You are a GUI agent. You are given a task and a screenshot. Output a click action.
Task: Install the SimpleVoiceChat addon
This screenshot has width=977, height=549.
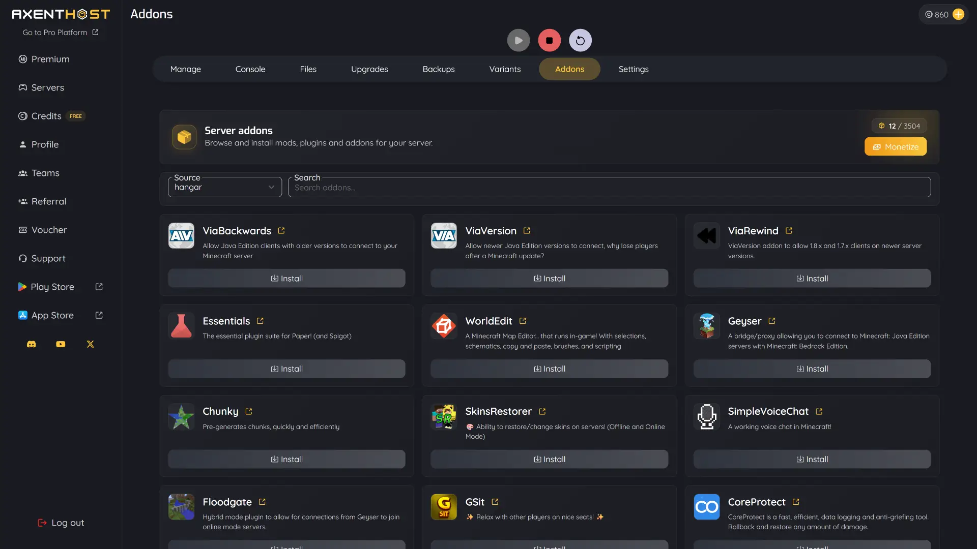812,460
